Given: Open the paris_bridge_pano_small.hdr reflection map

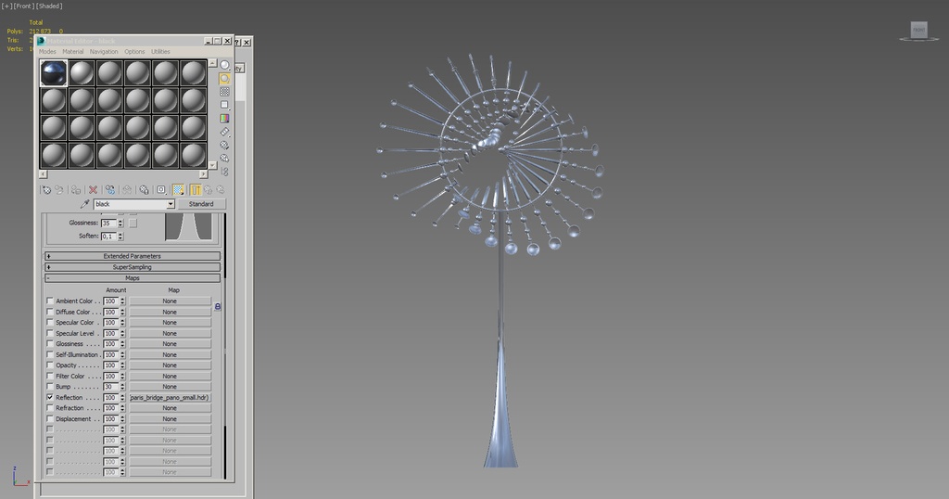Looking at the screenshot, I should click(170, 397).
